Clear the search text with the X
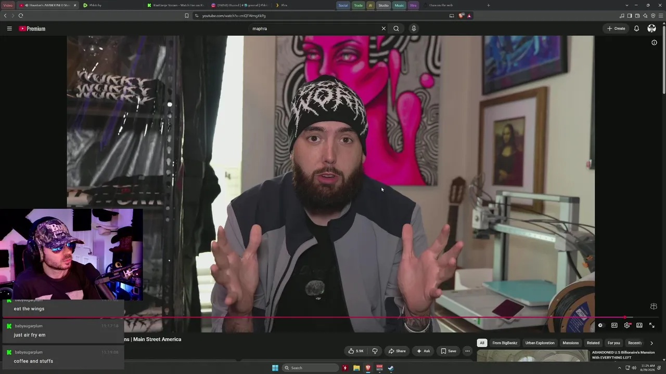 (x=383, y=29)
